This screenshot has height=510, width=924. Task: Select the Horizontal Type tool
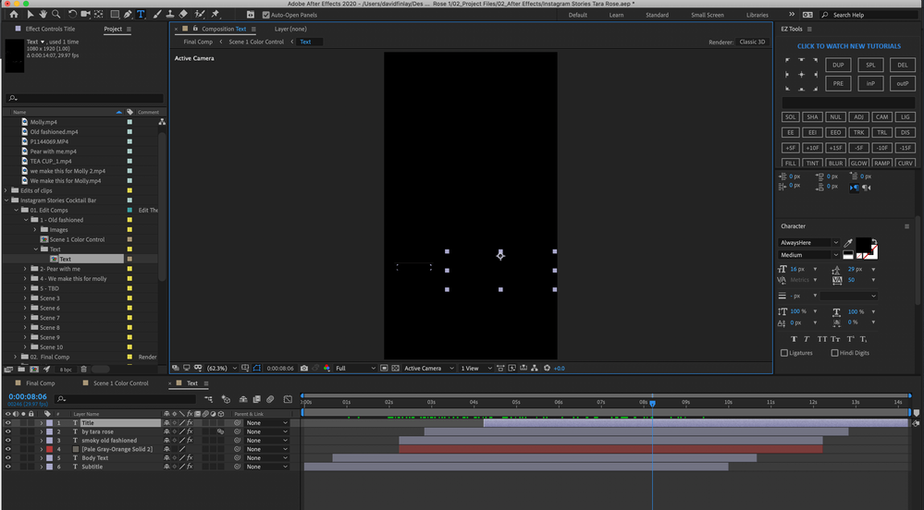pyautogui.click(x=141, y=15)
